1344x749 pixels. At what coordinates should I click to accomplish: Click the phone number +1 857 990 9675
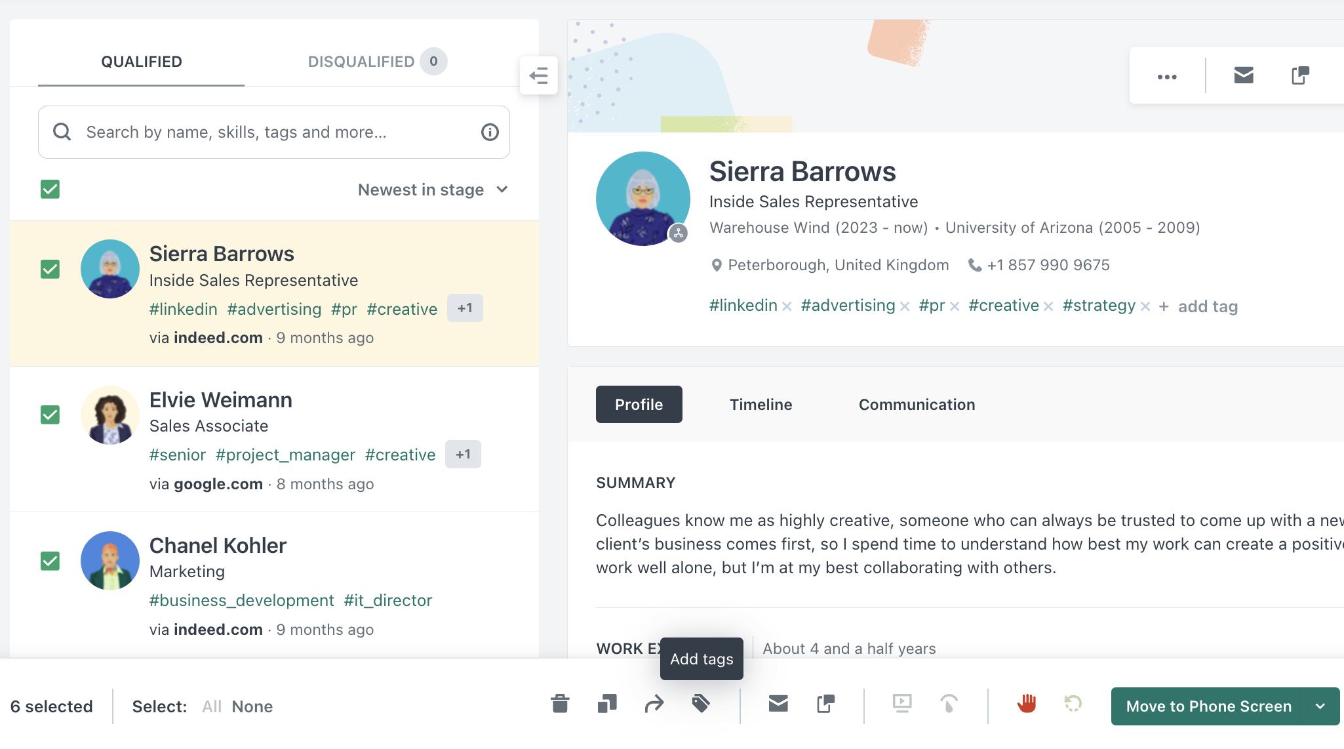[x=1048, y=265]
